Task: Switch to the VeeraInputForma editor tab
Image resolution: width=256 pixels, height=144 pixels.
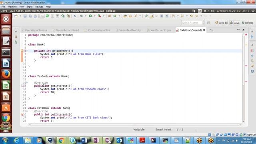Action: coord(35,30)
